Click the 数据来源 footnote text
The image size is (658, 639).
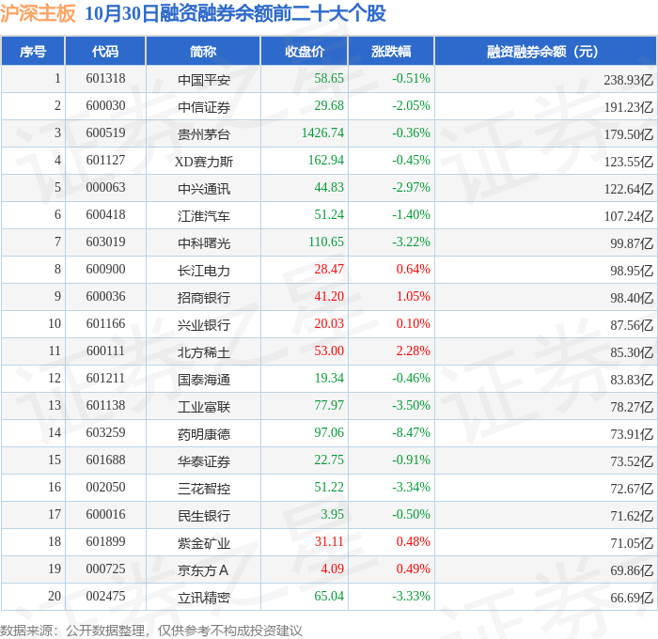[x=151, y=631]
